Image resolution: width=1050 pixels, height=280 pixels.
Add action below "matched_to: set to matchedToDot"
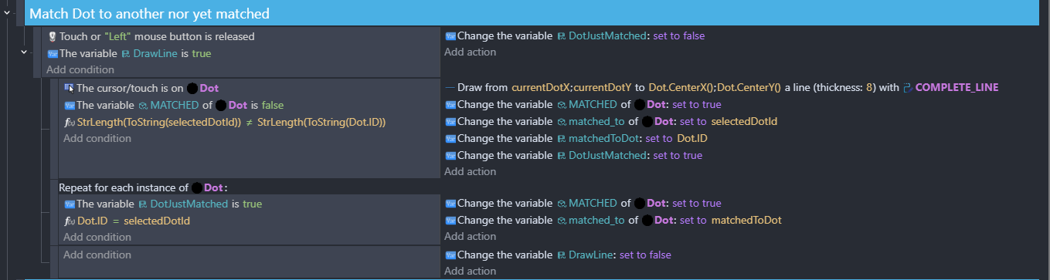[x=471, y=236]
